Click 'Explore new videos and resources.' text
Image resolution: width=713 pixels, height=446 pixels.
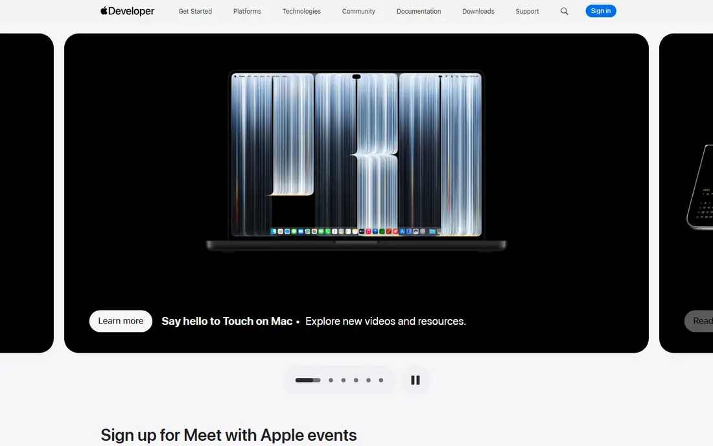coord(386,321)
